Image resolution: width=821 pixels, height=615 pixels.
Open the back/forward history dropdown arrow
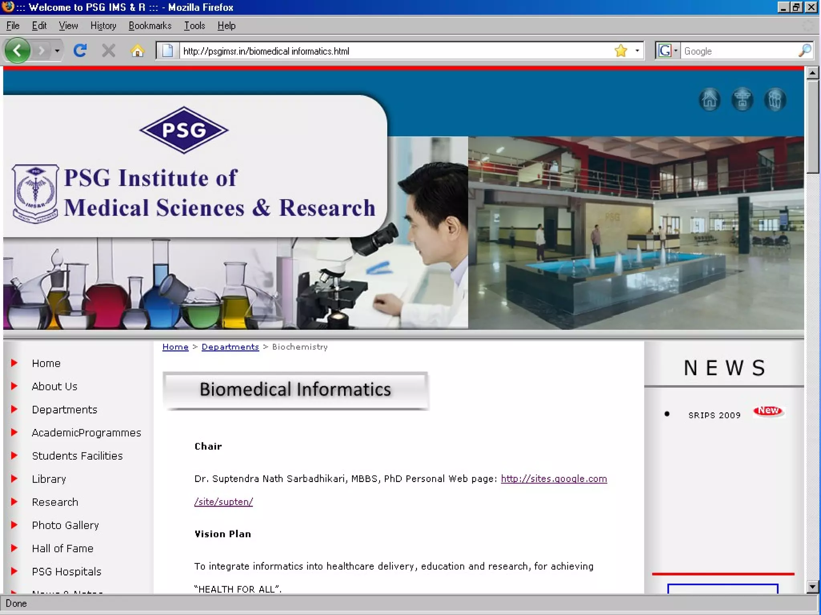[x=57, y=51]
